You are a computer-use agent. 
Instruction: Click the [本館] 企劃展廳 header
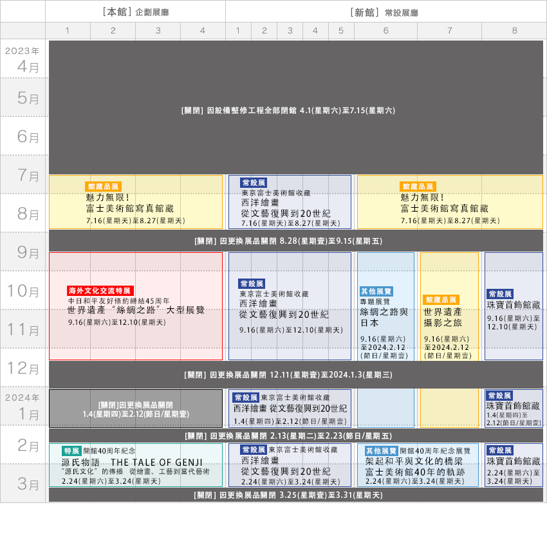tap(135, 12)
